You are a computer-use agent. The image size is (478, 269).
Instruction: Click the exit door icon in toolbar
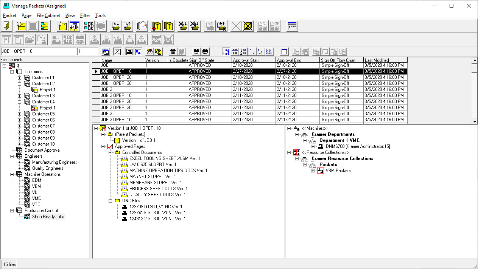(x=7, y=26)
